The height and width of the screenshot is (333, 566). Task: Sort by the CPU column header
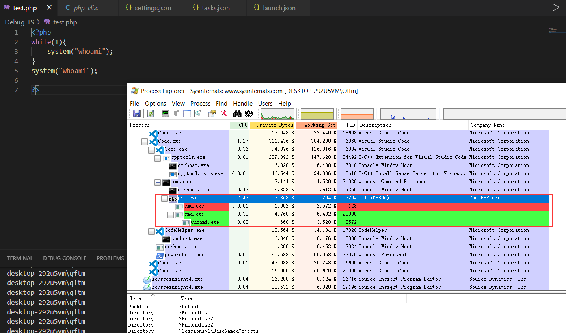pos(239,125)
